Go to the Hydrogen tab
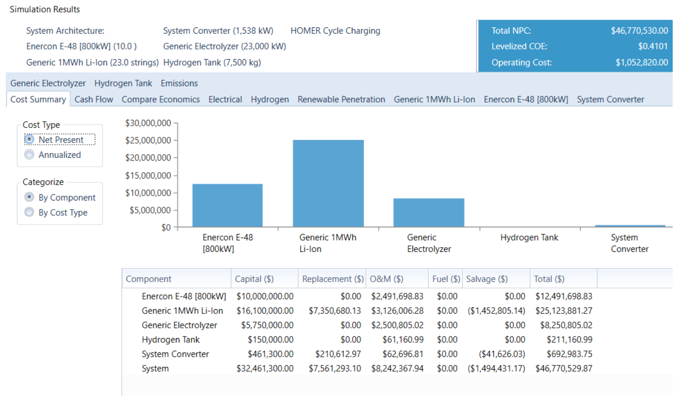The height and width of the screenshot is (401, 678). tap(270, 99)
